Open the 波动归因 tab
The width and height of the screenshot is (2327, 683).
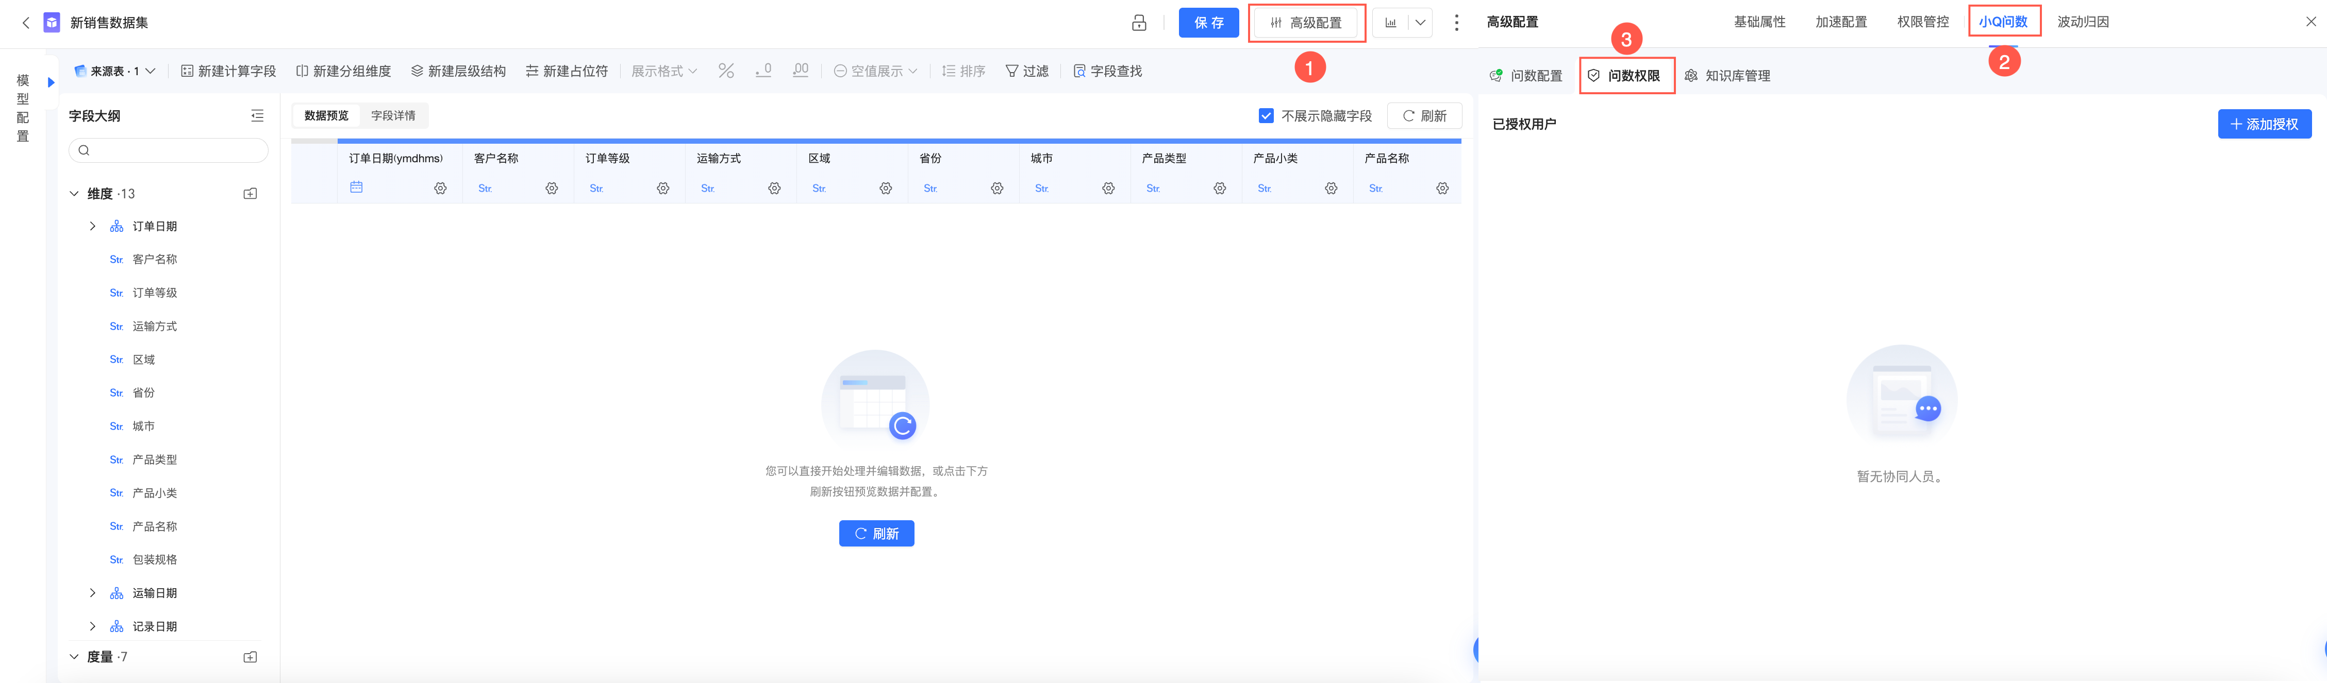[x=2082, y=22]
